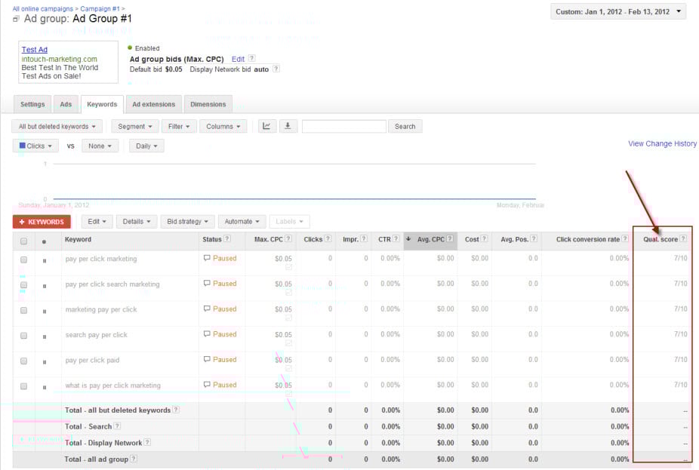Viewport: 699px width, 470px height.
Task: Click help icon in Cost column header
Action: click(484, 239)
